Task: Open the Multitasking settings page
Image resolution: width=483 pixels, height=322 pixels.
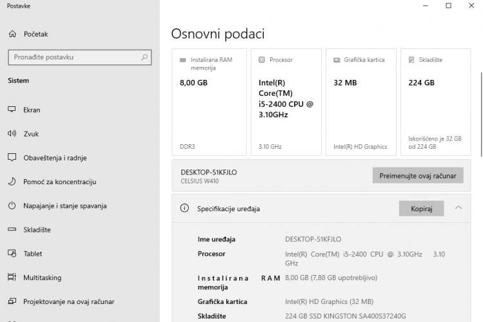Action: [43, 278]
